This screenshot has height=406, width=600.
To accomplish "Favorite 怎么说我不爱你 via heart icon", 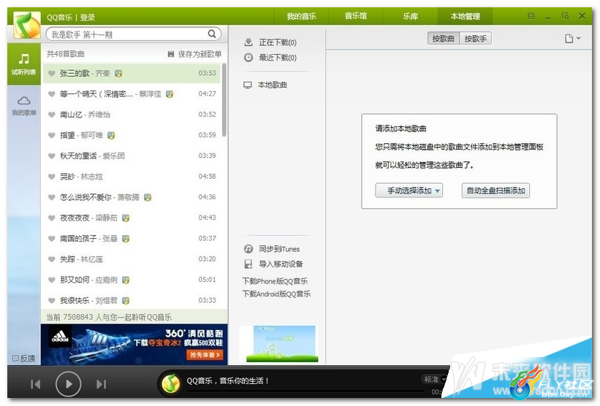I will pos(52,197).
